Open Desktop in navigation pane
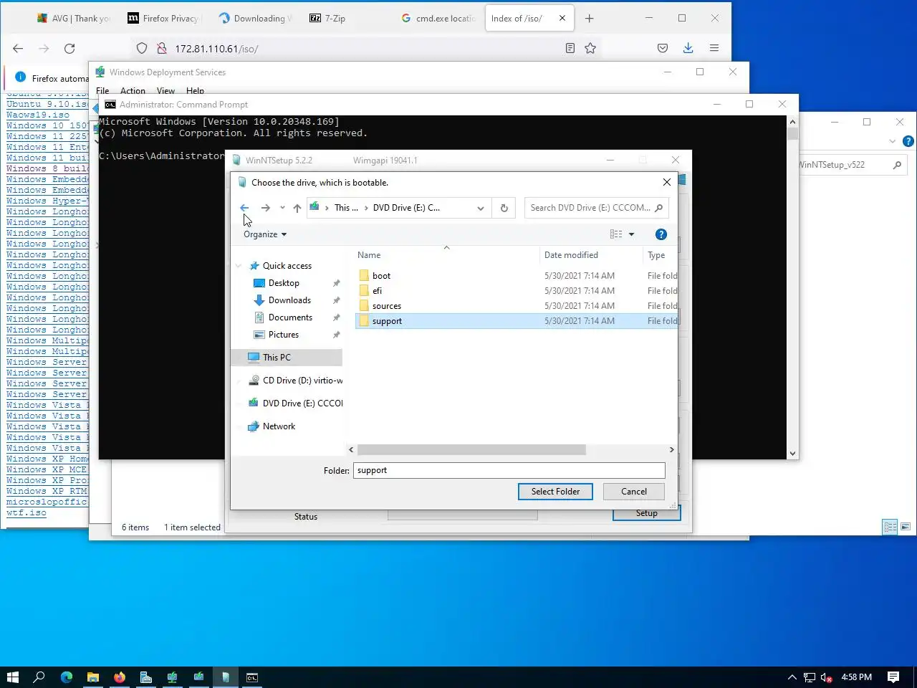Image resolution: width=917 pixels, height=688 pixels. [x=284, y=283]
